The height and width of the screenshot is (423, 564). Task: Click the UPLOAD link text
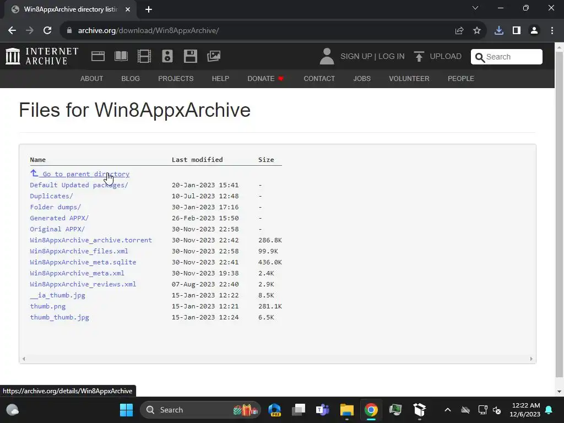[446, 57]
